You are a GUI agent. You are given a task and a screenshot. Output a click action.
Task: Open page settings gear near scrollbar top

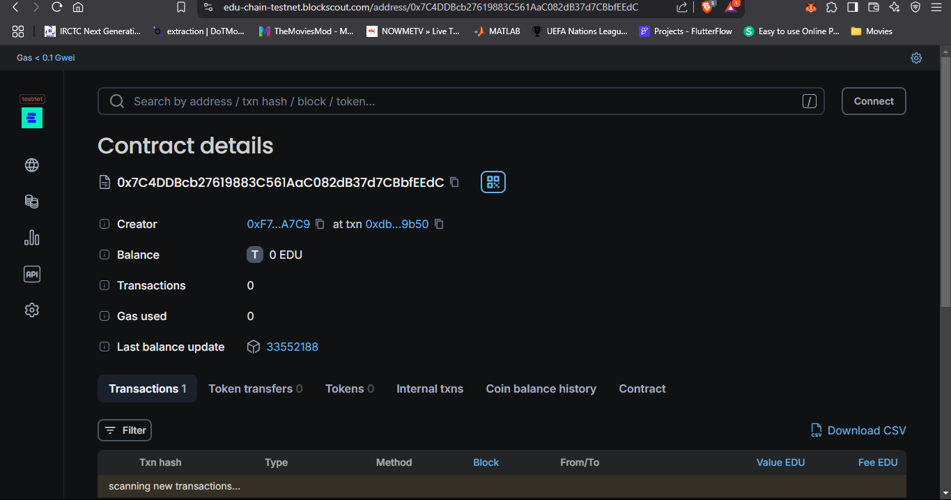pyautogui.click(x=916, y=58)
